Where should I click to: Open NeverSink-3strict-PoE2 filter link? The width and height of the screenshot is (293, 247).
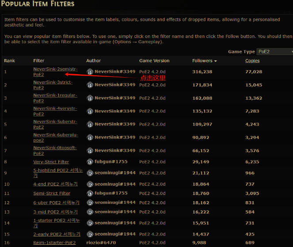coord(53,85)
